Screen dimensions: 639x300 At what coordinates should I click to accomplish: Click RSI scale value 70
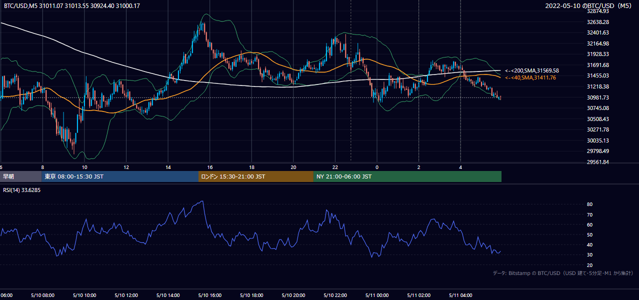tap(589, 214)
